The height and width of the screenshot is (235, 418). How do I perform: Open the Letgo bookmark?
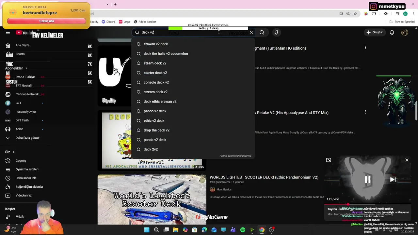coord(124,22)
